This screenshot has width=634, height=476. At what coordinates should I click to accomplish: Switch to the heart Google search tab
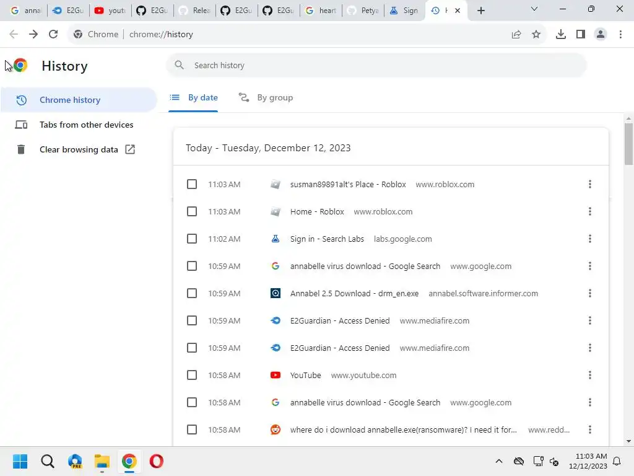[321, 11]
